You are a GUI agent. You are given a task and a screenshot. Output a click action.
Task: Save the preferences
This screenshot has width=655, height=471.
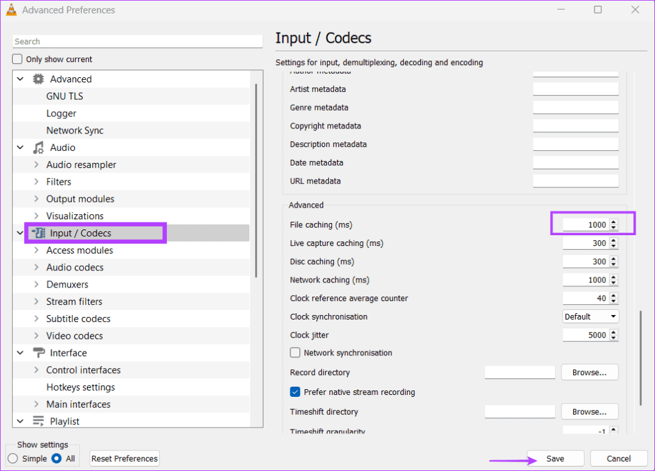click(555, 458)
